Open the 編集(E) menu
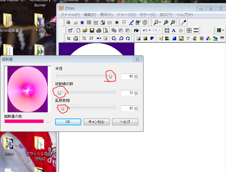Viewport: 226px width, 172px height. (90, 15)
